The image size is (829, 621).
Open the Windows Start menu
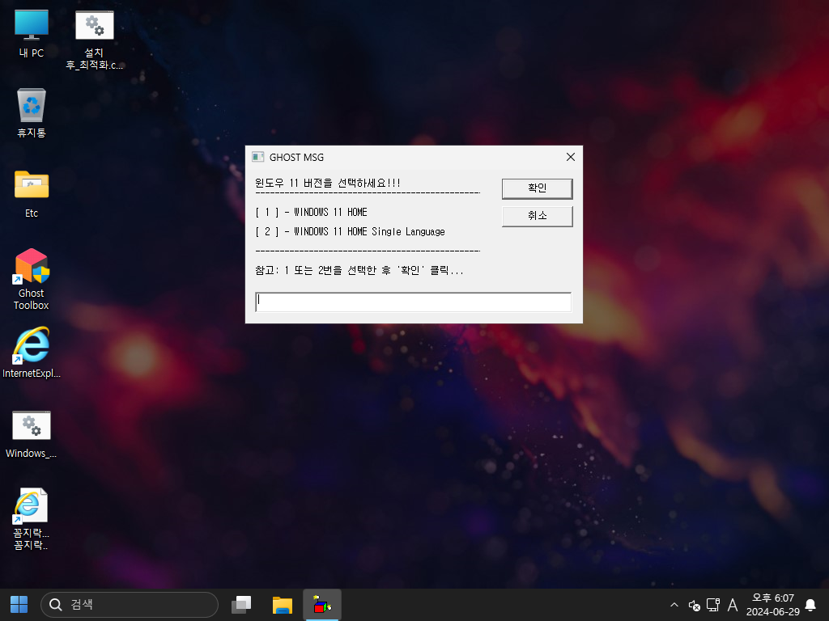pos(19,605)
